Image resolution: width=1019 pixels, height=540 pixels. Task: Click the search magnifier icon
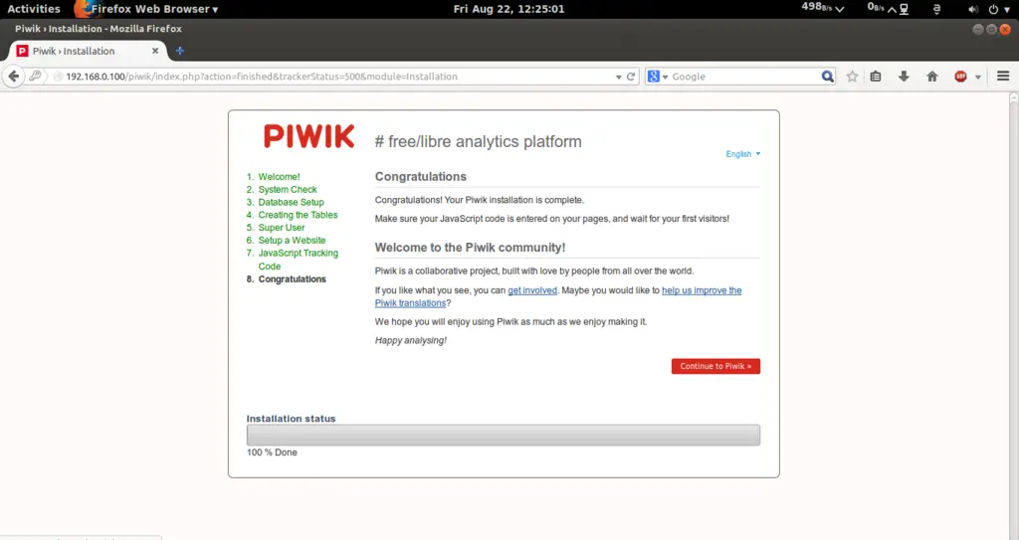[827, 76]
